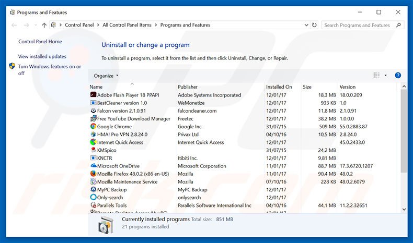Click the Itibiti Inc. publisher cell
This screenshot has height=243, width=413.
[188, 158]
